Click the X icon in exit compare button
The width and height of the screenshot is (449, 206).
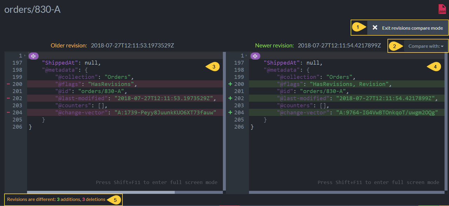375,28
